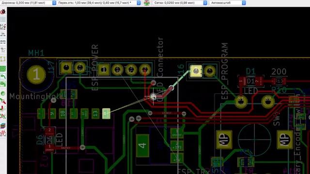Click the green pad numbered 10
310x174 pixels.
point(62,114)
